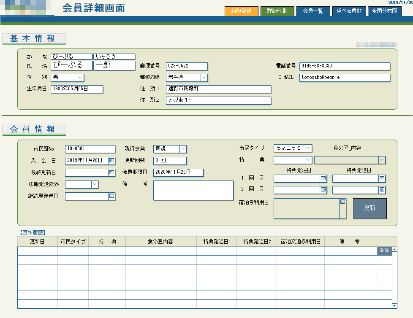Open calendar icon for 宿泊券利用日
Image resolution: width=413 pixels, height=318 pixels.
[x=342, y=202]
